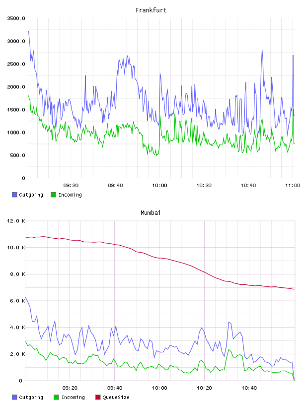Click the Outgoing legend label under Mumbai chart
This screenshot has height=405, width=302.
31,397
